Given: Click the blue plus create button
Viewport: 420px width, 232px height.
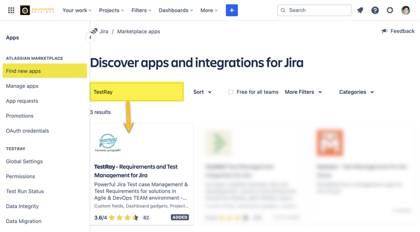Looking at the screenshot, I should coord(231,10).
